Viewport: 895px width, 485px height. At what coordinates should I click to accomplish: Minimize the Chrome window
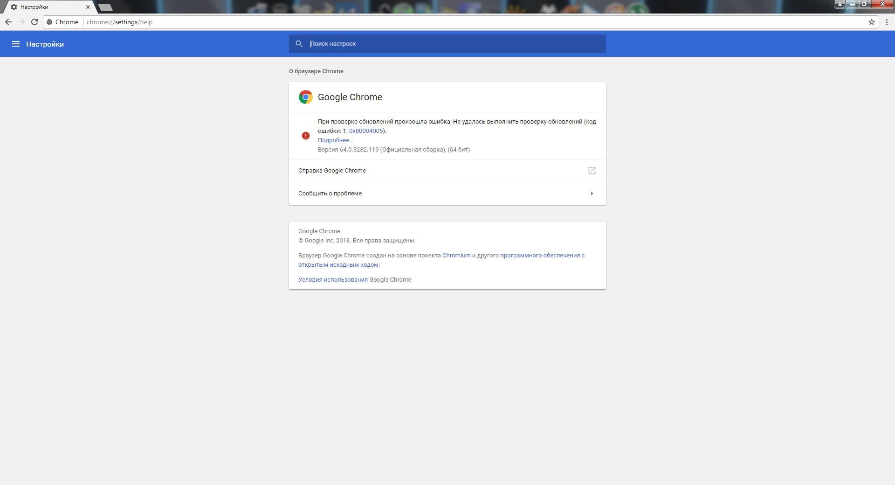[x=852, y=4]
